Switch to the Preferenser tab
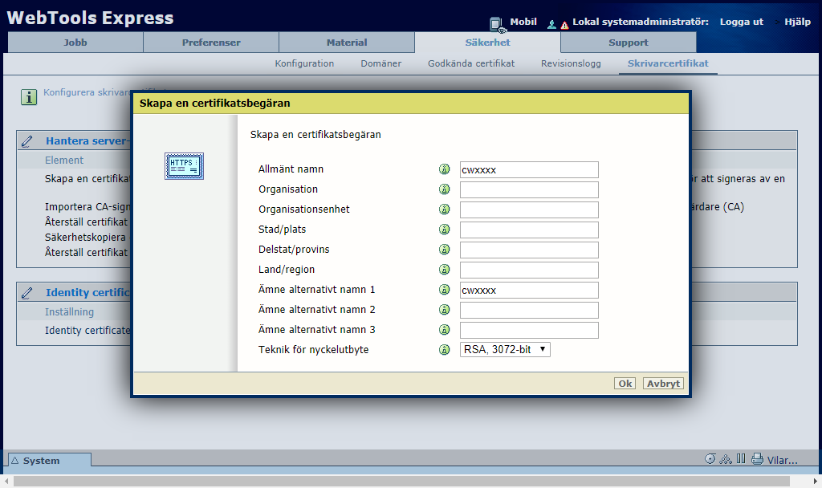This screenshot has width=822, height=488. coord(210,43)
